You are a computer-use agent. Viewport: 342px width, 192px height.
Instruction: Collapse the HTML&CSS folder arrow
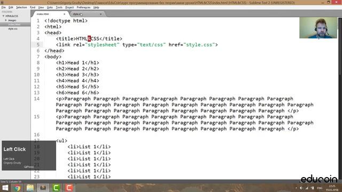click(4, 16)
